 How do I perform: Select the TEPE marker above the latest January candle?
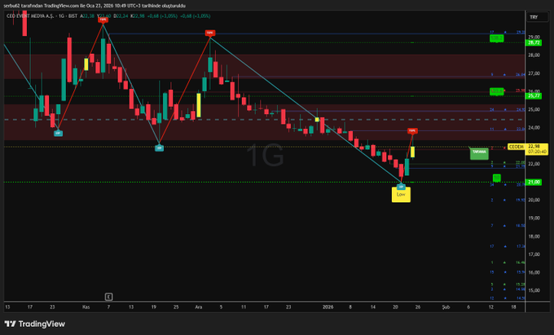412,130
